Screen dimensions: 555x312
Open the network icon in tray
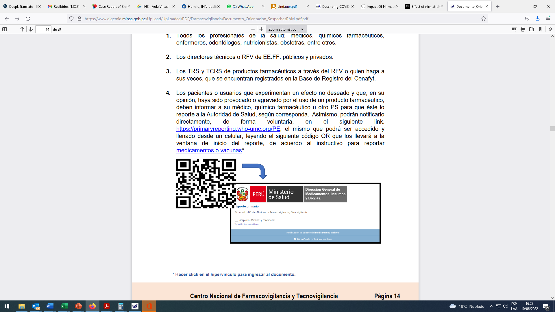[x=498, y=306]
